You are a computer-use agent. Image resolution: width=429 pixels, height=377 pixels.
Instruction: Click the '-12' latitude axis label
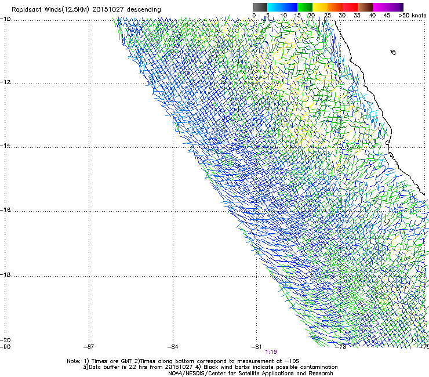point(5,82)
